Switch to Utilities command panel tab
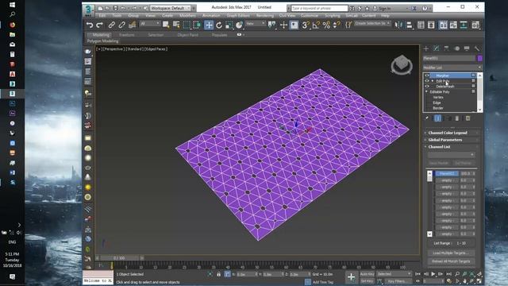The height and width of the screenshot is (286, 508). 477,48
